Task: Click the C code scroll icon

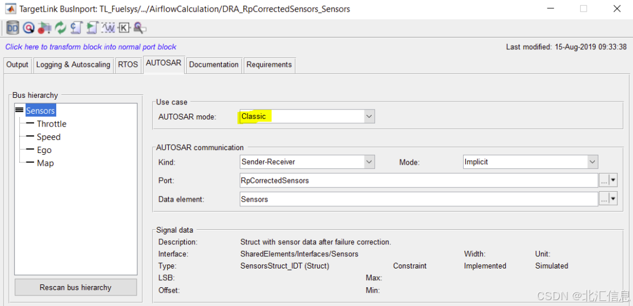Action: [76, 28]
